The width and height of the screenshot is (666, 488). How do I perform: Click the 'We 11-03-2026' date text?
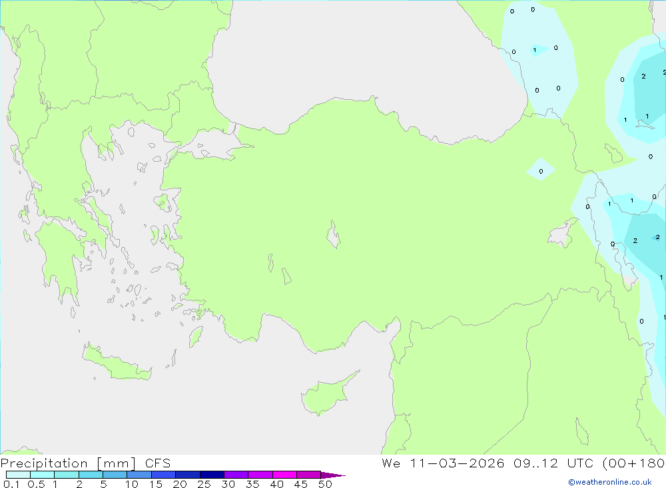[443, 463]
